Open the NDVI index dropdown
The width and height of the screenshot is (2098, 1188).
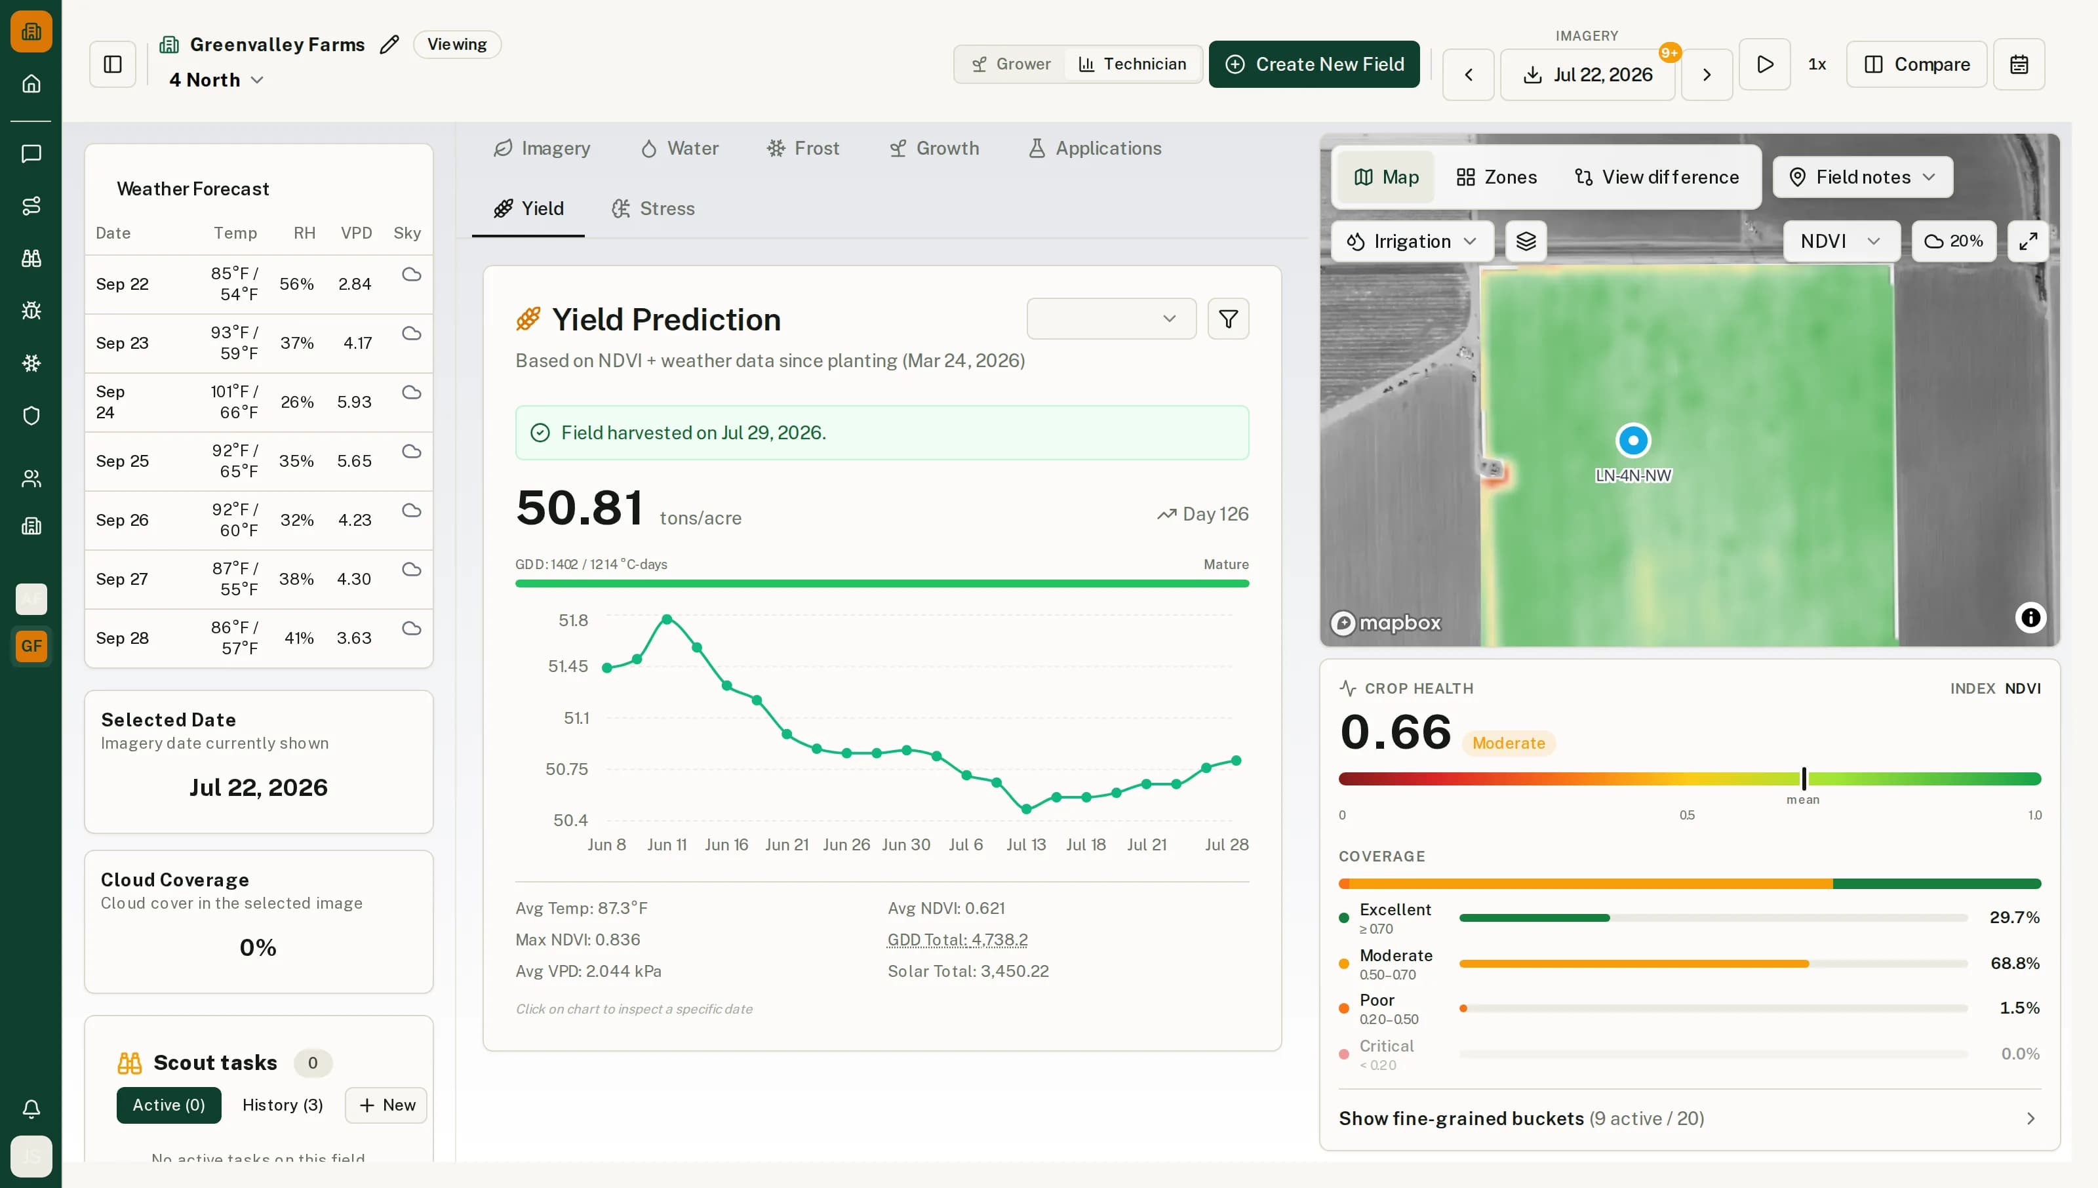(1841, 241)
